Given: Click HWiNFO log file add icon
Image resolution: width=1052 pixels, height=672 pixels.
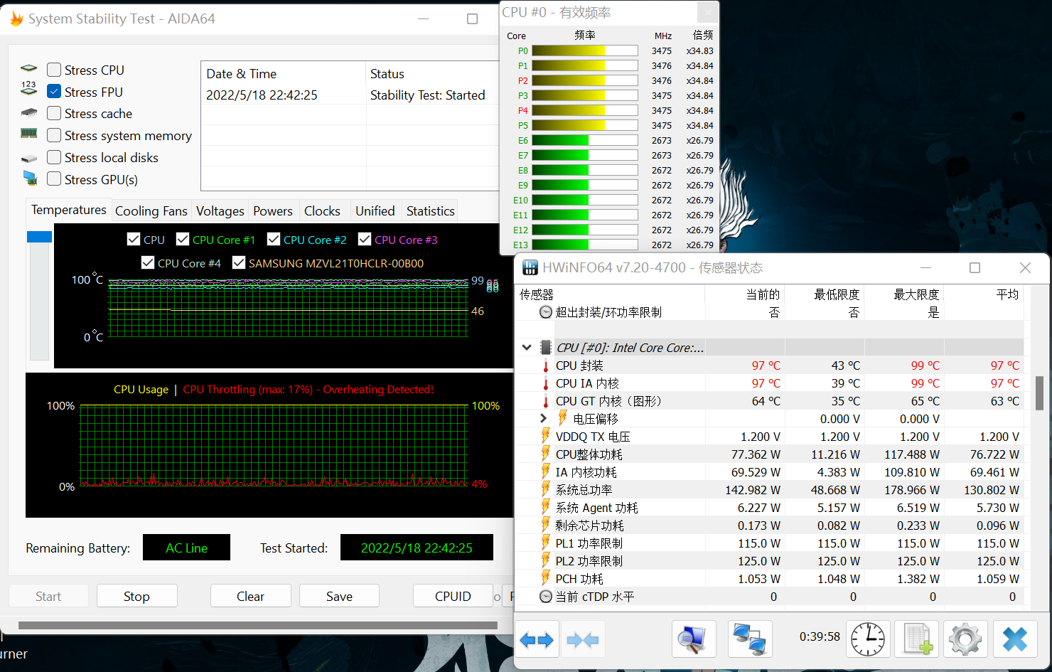Looking at the screenshot, I should coord(917,639).
